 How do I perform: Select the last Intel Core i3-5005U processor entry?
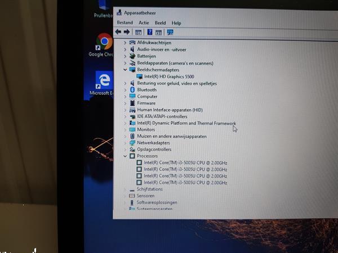tap(185, 183)
